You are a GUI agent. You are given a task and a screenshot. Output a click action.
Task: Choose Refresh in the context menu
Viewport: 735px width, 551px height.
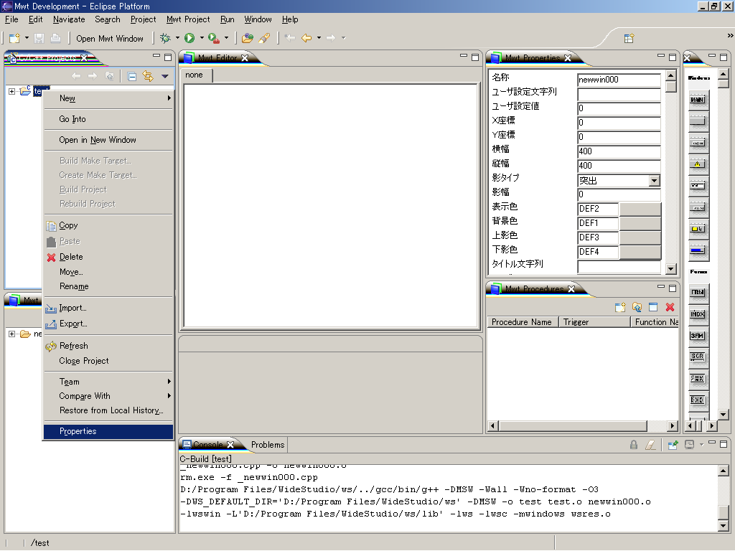click(108, 346)
